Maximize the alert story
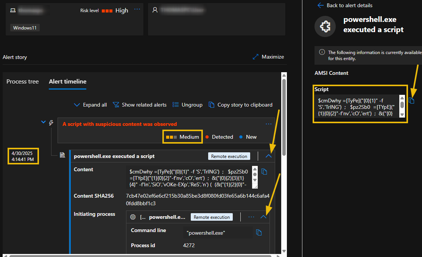The image size is (422, 257). point(268,57)
